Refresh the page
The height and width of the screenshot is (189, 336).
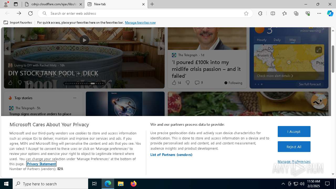coord(30,13)
